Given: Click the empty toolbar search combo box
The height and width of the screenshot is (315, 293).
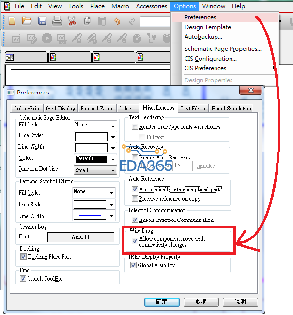Looking at the screenshot, I should coord(155,21).
